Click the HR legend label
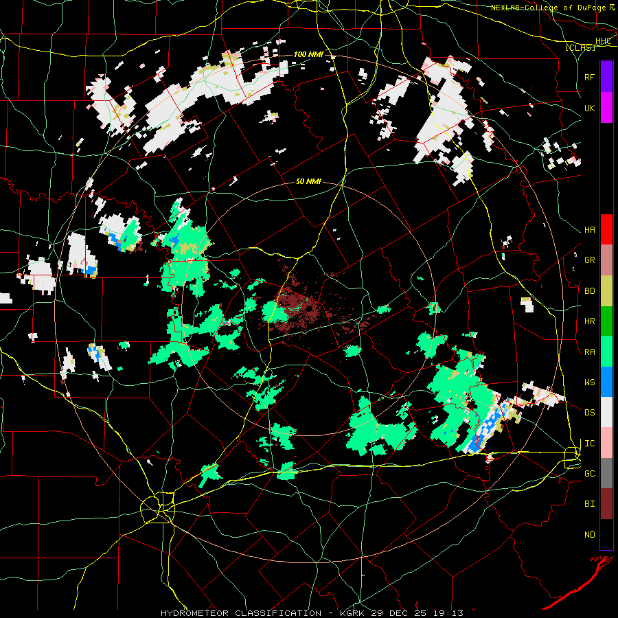Screen dimensions: 618x618 click(589, 321)
